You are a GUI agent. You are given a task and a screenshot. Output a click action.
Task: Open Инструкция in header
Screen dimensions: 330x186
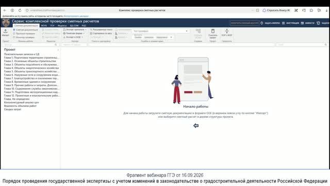291,23
